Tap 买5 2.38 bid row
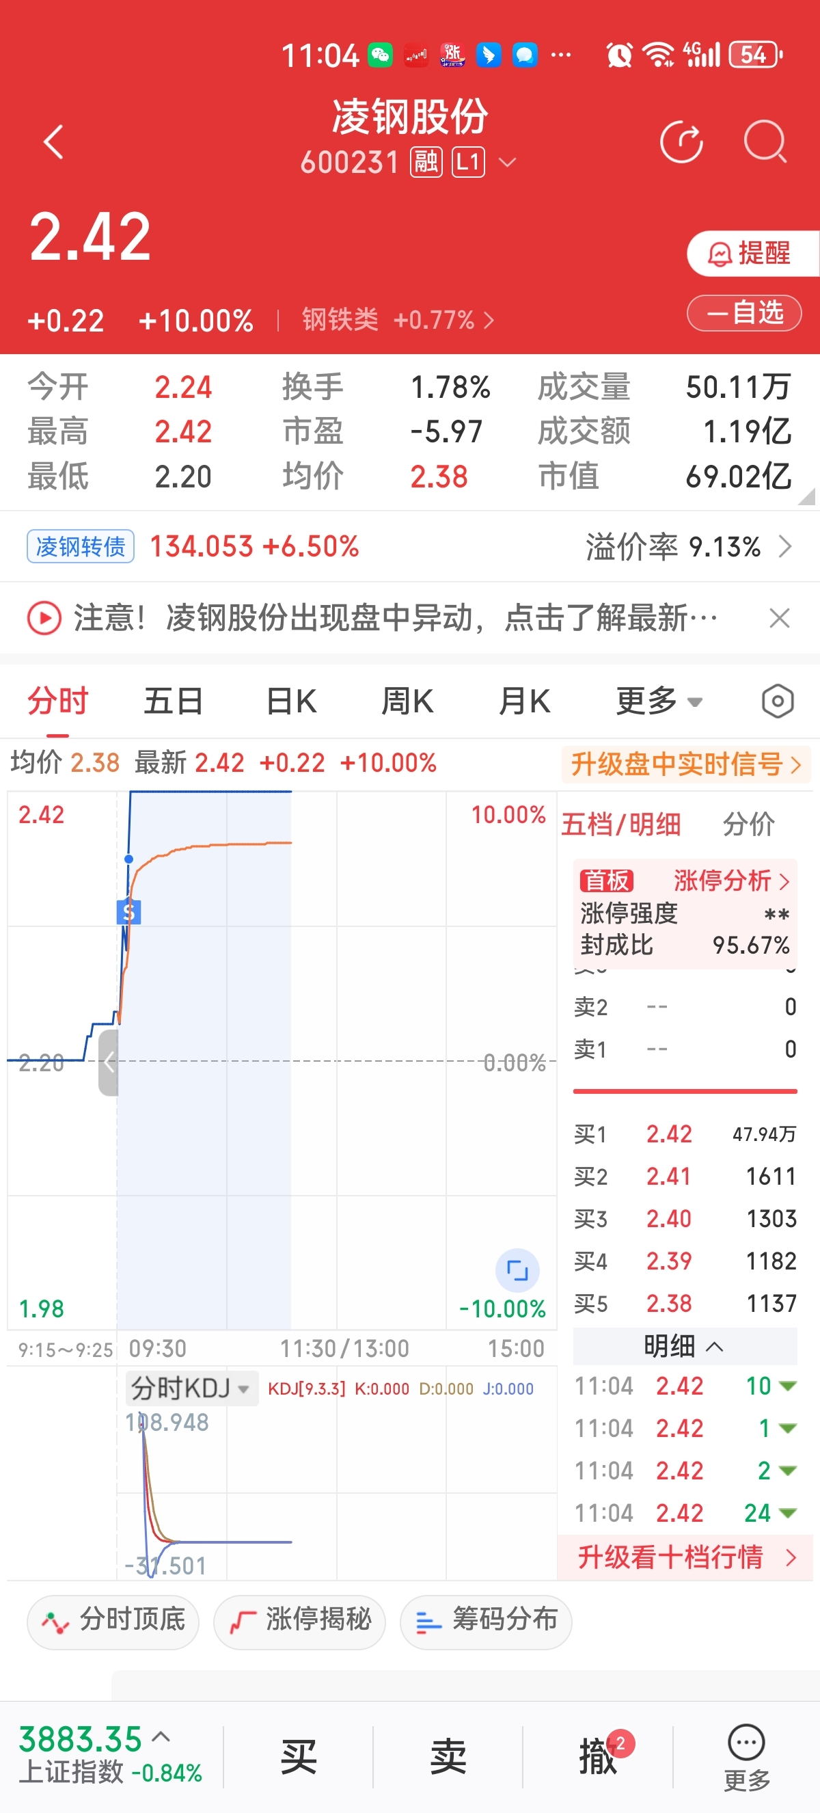This screenshot has width=820, height=1813. (685, 1302)
